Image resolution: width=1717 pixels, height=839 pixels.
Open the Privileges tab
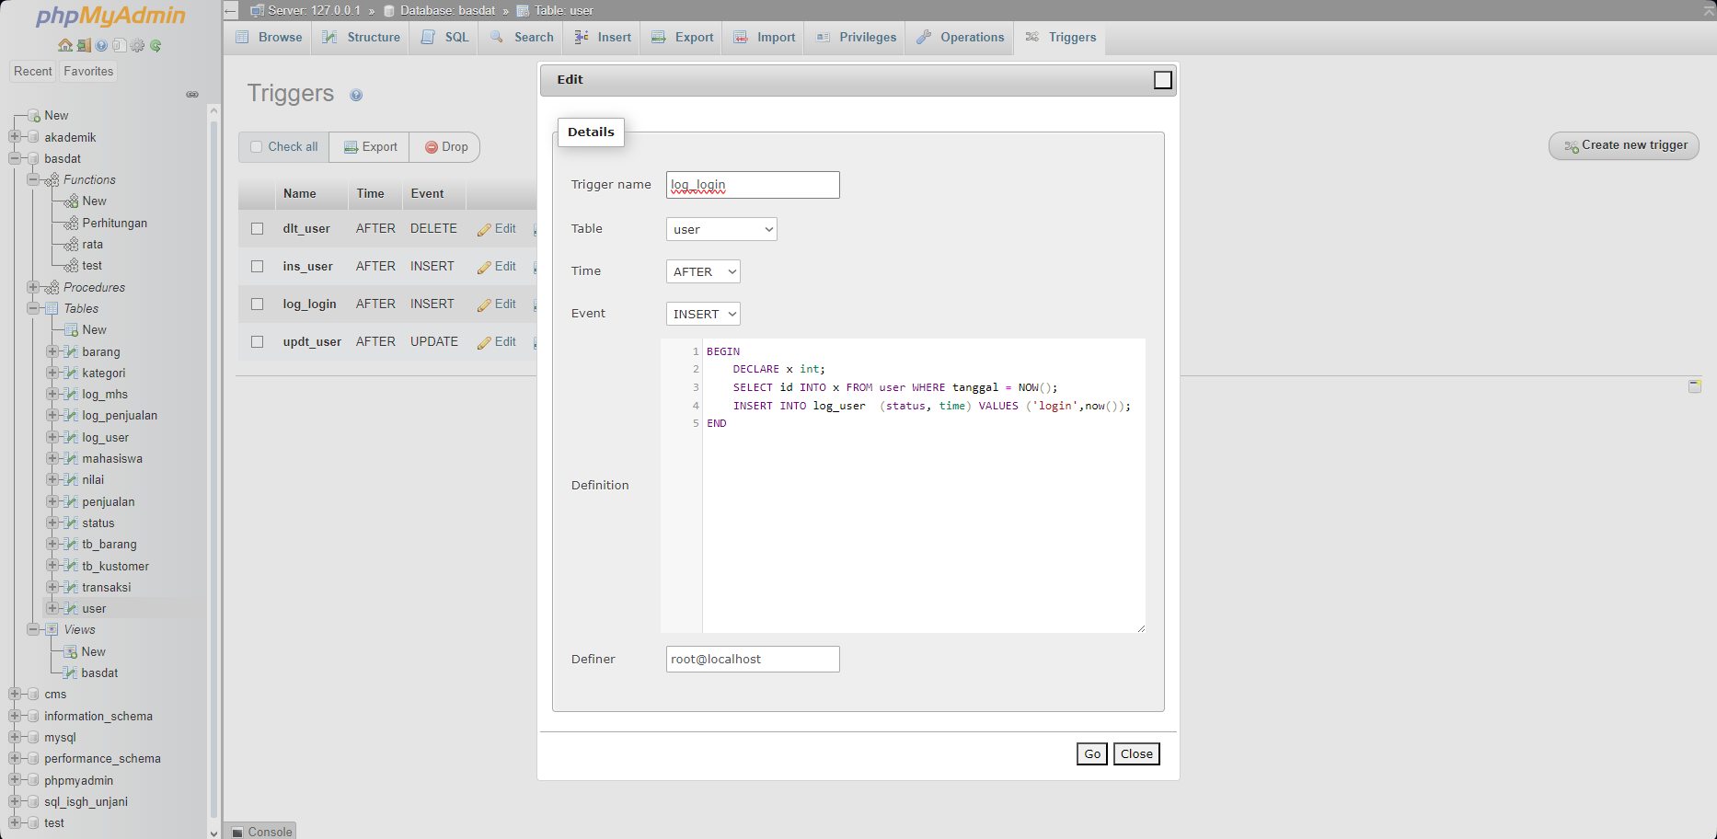(856, 38)
